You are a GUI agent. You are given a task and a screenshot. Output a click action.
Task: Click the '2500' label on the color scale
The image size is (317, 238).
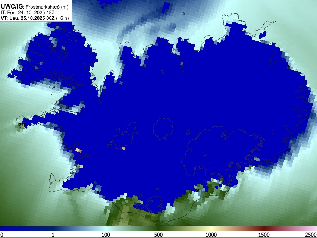311,235
